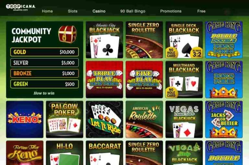Select the Gold $10,000 jackpot bar
Image resolution: width=249 pixels, height=165 pixels.
(44, 52)
